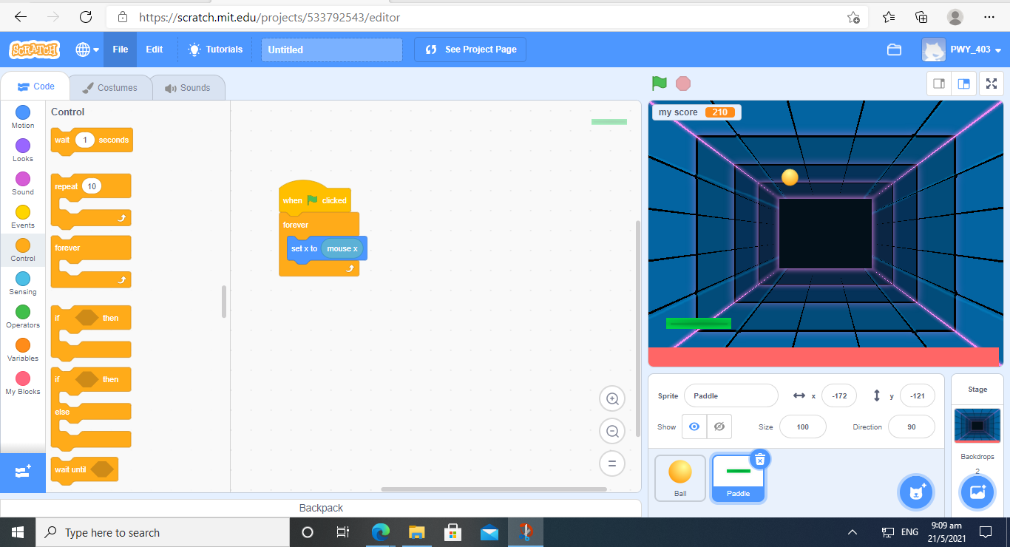Show the sprite using eye icon

coord(694,427)
